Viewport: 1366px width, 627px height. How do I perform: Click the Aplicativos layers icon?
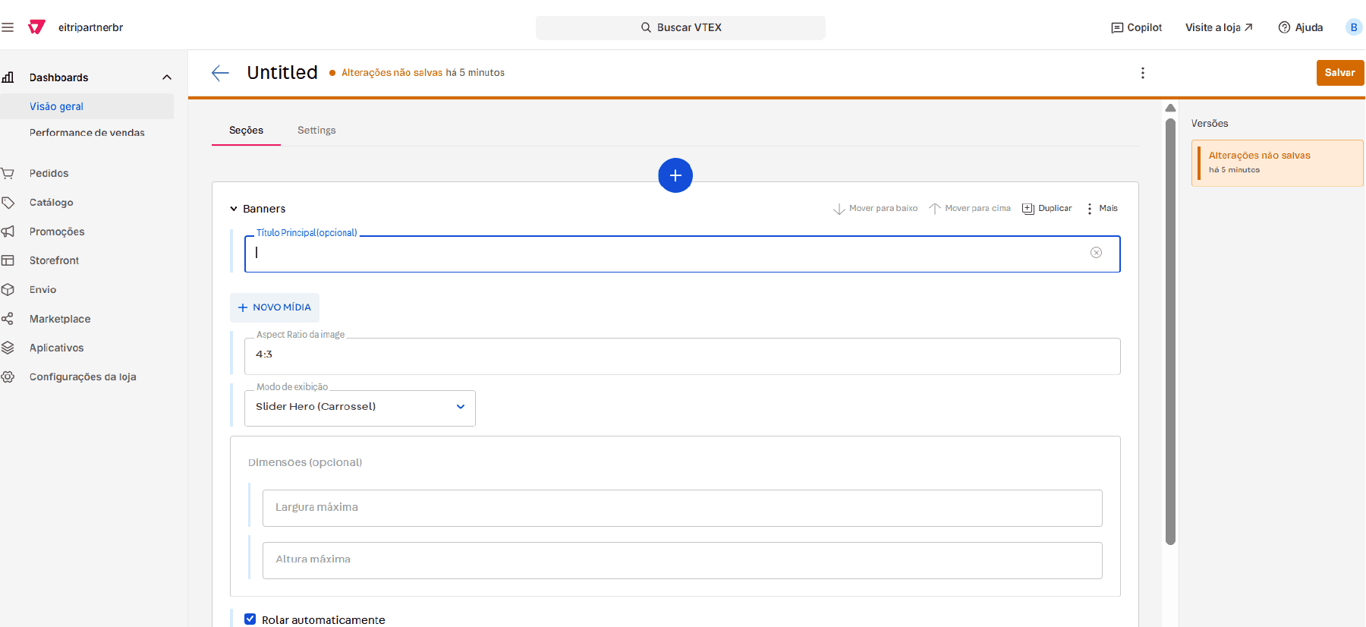[8, 348]
